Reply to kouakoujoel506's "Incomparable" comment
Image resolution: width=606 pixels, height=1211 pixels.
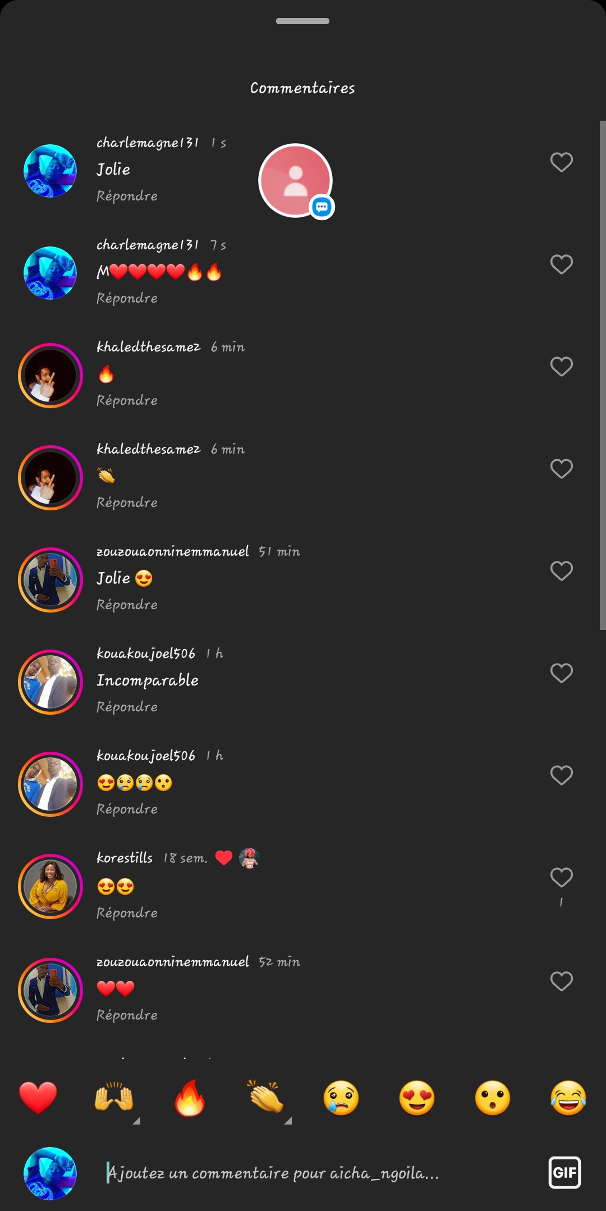[127, 707]
